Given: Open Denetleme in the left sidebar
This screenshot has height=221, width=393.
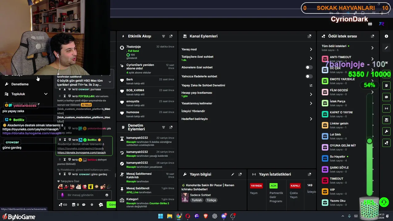Looking at the screenshot, I should [20, 84].
